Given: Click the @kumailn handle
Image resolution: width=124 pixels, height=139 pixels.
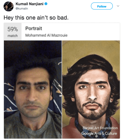Looking at the screenshot, I should pyautogui.click(x=22, y=8).
